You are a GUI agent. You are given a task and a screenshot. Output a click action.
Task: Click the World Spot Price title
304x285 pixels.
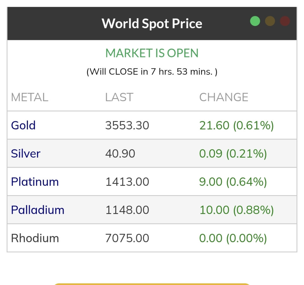tap(152, 23)
